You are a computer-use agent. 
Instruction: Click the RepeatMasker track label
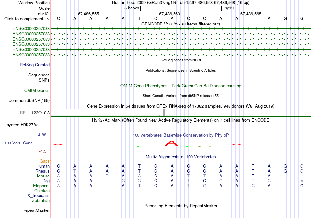tap(36, 210)
